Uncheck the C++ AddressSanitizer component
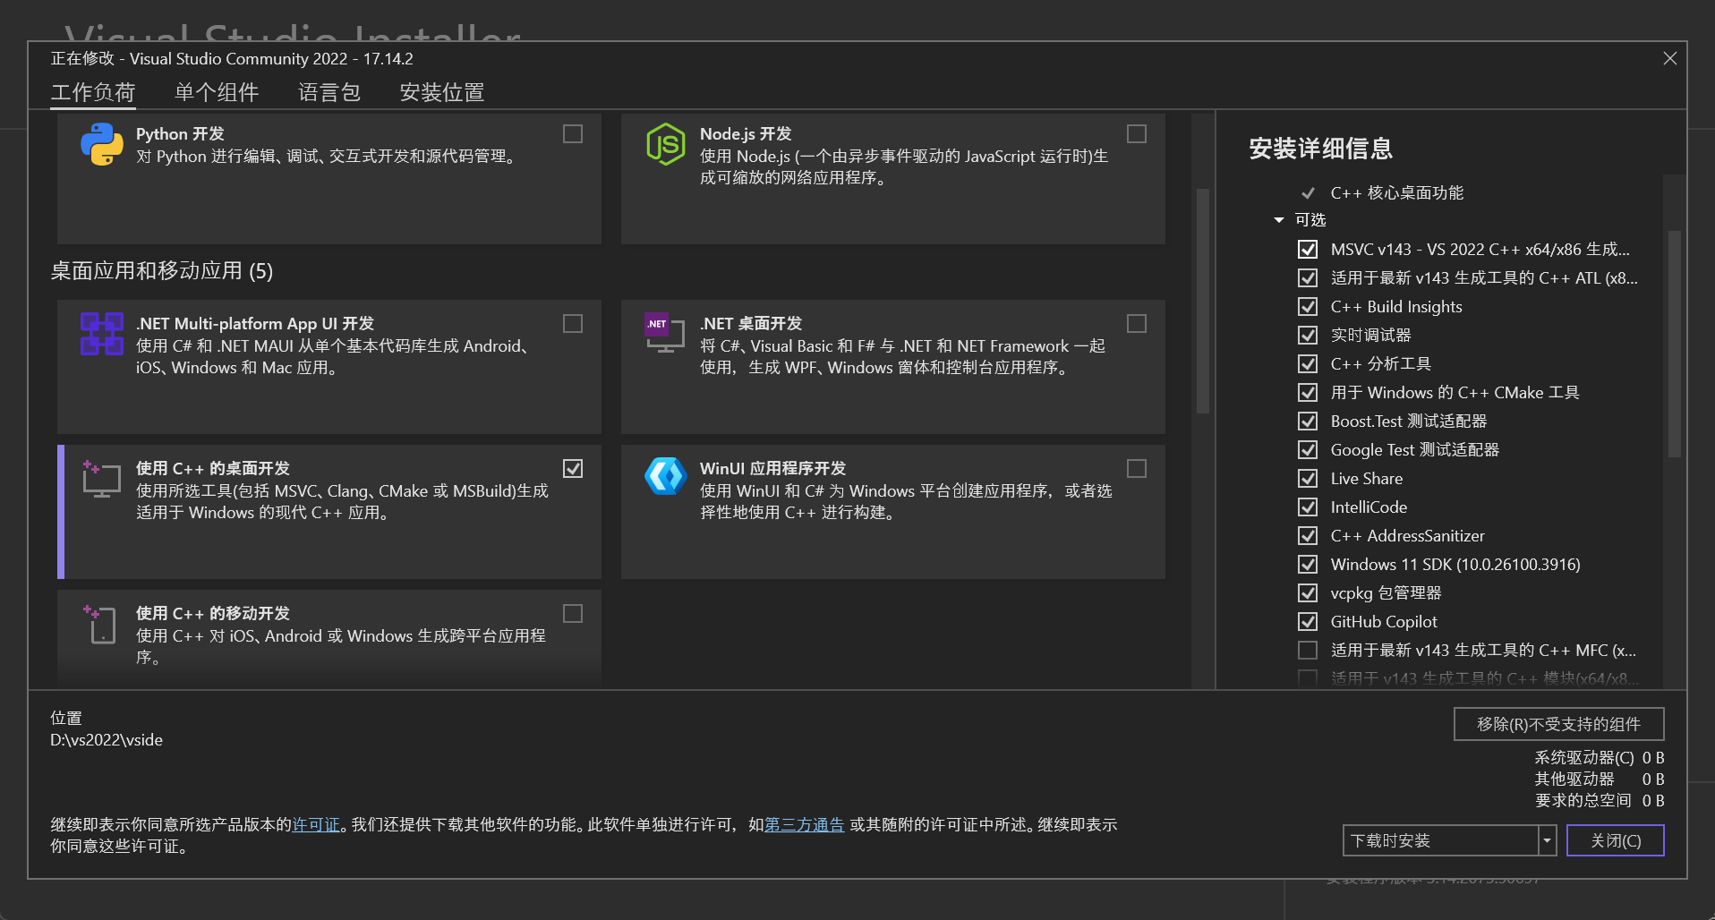Screen dimensions: 1715x920 tap(1308, 536)
